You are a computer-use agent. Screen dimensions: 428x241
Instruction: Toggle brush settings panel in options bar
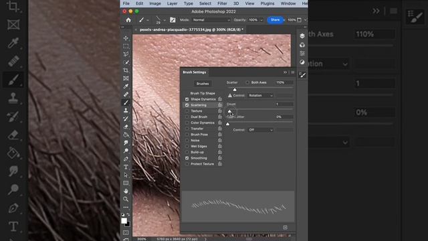click(173, 20)
